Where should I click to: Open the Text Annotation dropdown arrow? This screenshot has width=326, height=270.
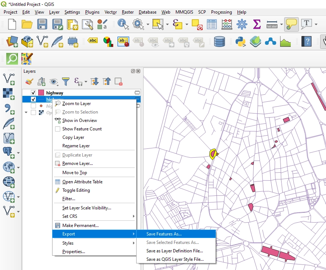tap(315, 25)
